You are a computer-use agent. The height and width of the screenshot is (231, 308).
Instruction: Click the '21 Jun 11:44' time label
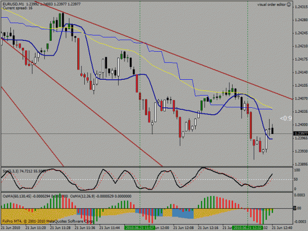(x=109, y=228)
